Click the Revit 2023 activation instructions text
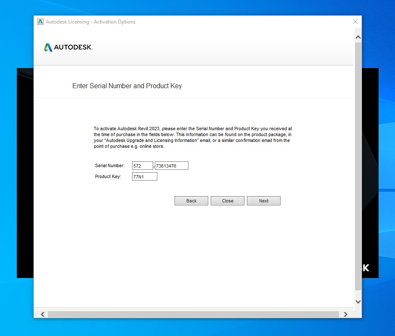395x336 pixels. point(192,137)
